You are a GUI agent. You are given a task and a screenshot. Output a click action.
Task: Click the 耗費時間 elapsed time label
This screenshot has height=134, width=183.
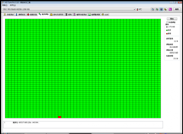170,56
